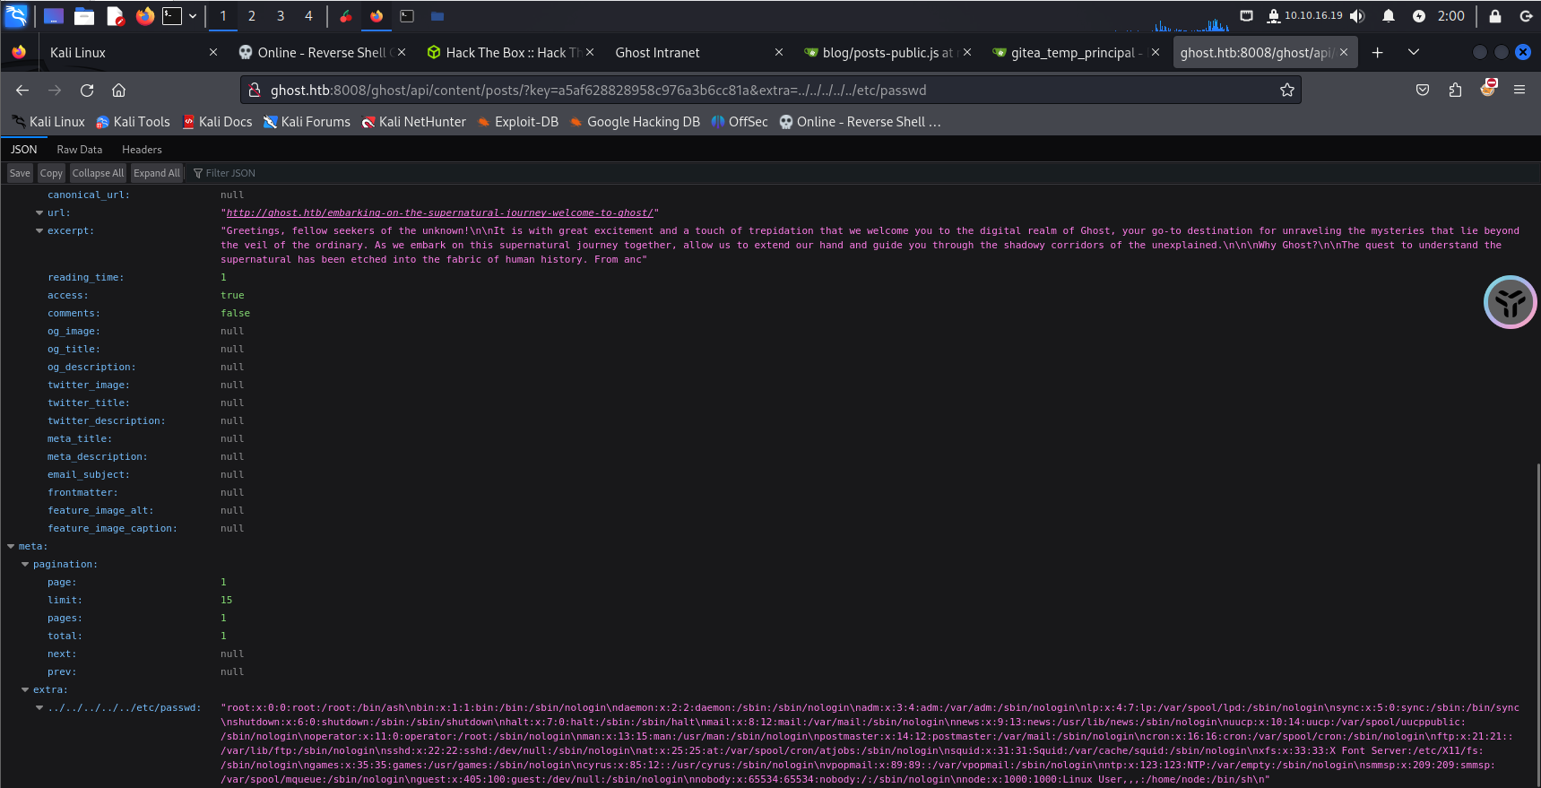Click the Save to Pocket icon

(1423, 90)
